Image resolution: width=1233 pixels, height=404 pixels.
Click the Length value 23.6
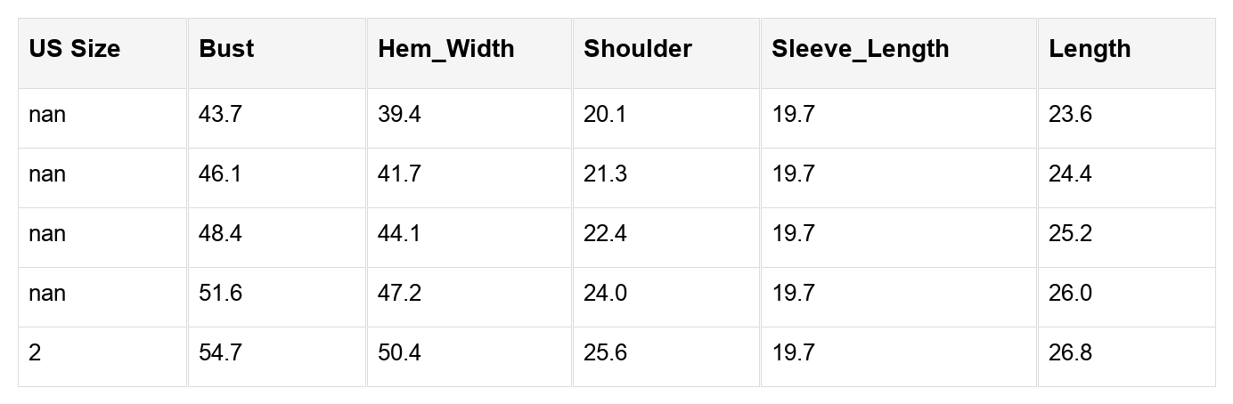click(x=1070, y=115)
